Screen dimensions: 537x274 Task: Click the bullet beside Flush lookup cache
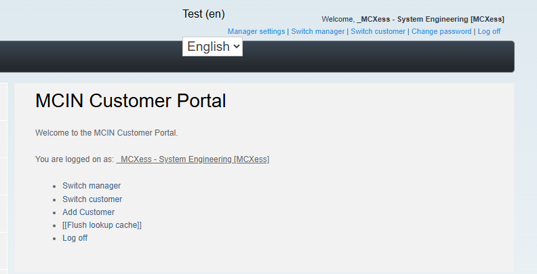tap(55, 226)
